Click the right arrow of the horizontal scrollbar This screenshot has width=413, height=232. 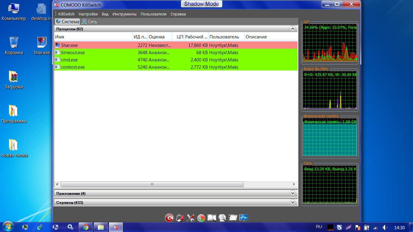click(x=294, y=184)
